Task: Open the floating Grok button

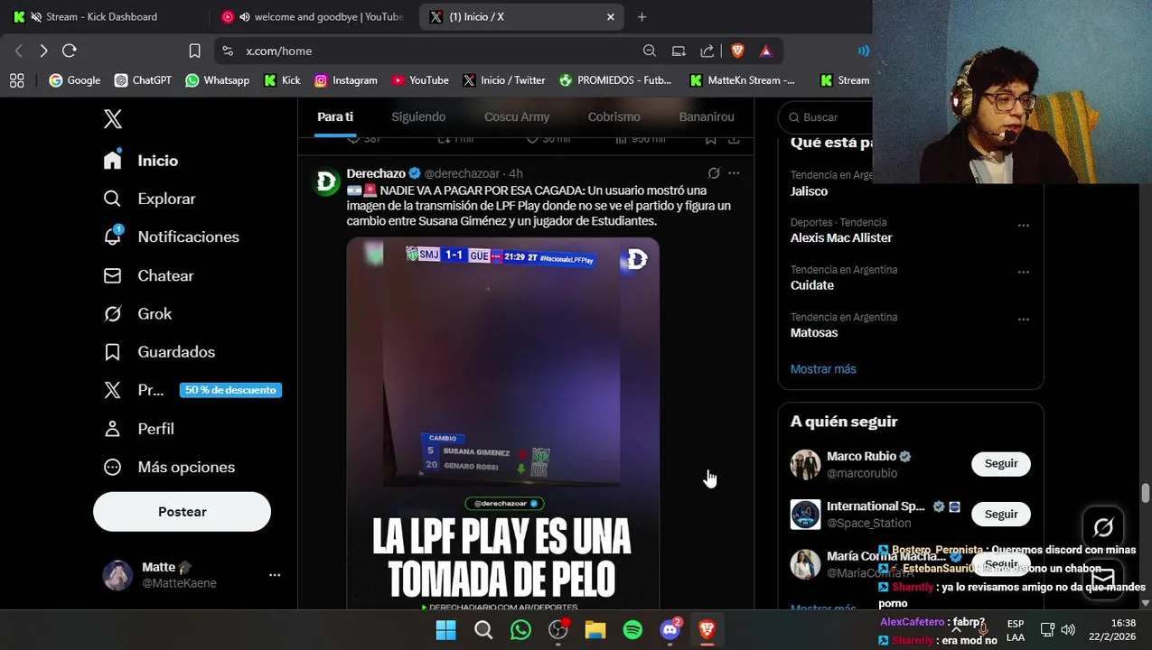Action: [1103, 527]
